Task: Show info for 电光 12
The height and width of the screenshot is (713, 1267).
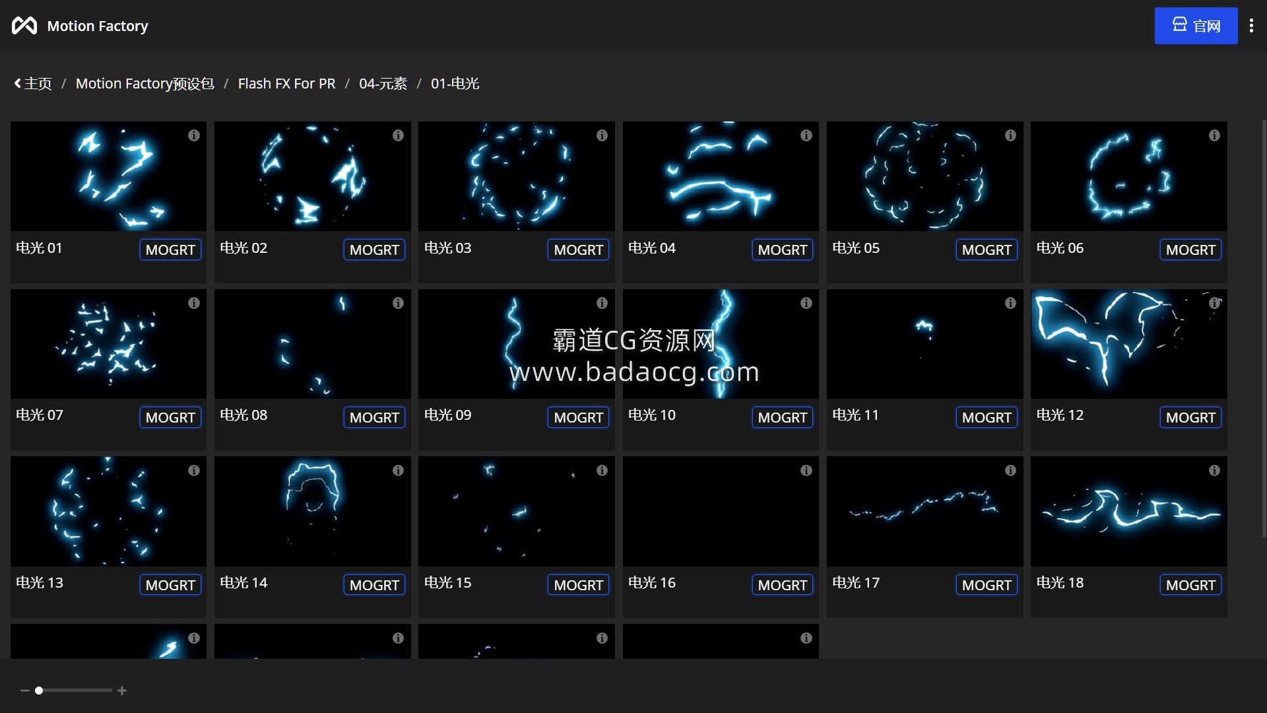Action: [1214, 303]
